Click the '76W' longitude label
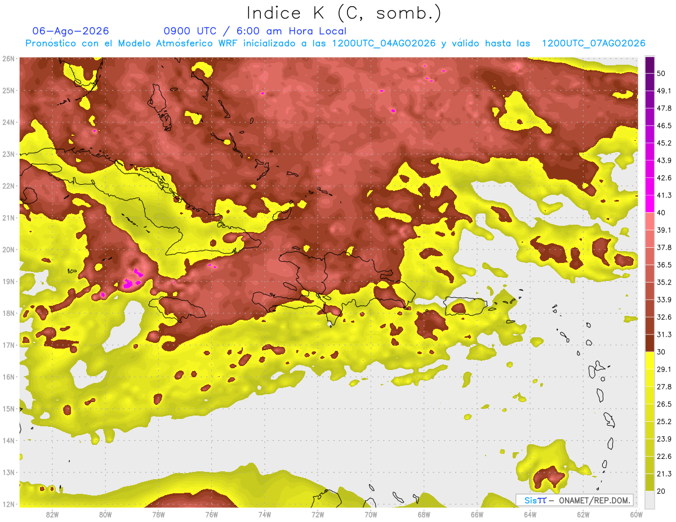Viewport: 676px width, 522px height. [211, 515]
